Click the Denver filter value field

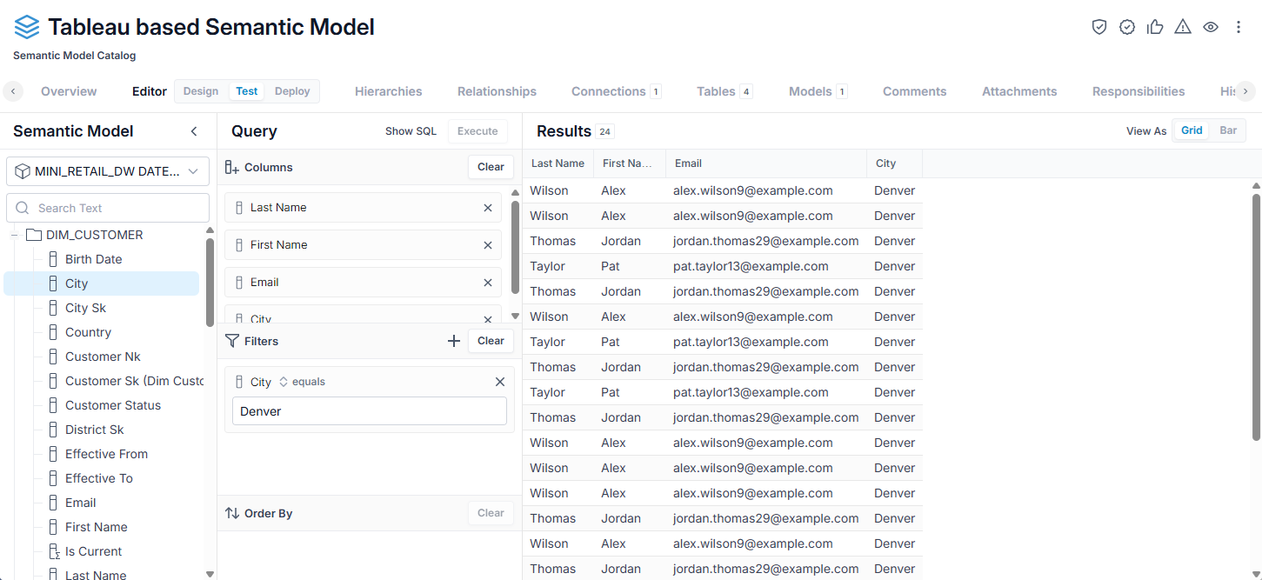[x=370, y=411]
